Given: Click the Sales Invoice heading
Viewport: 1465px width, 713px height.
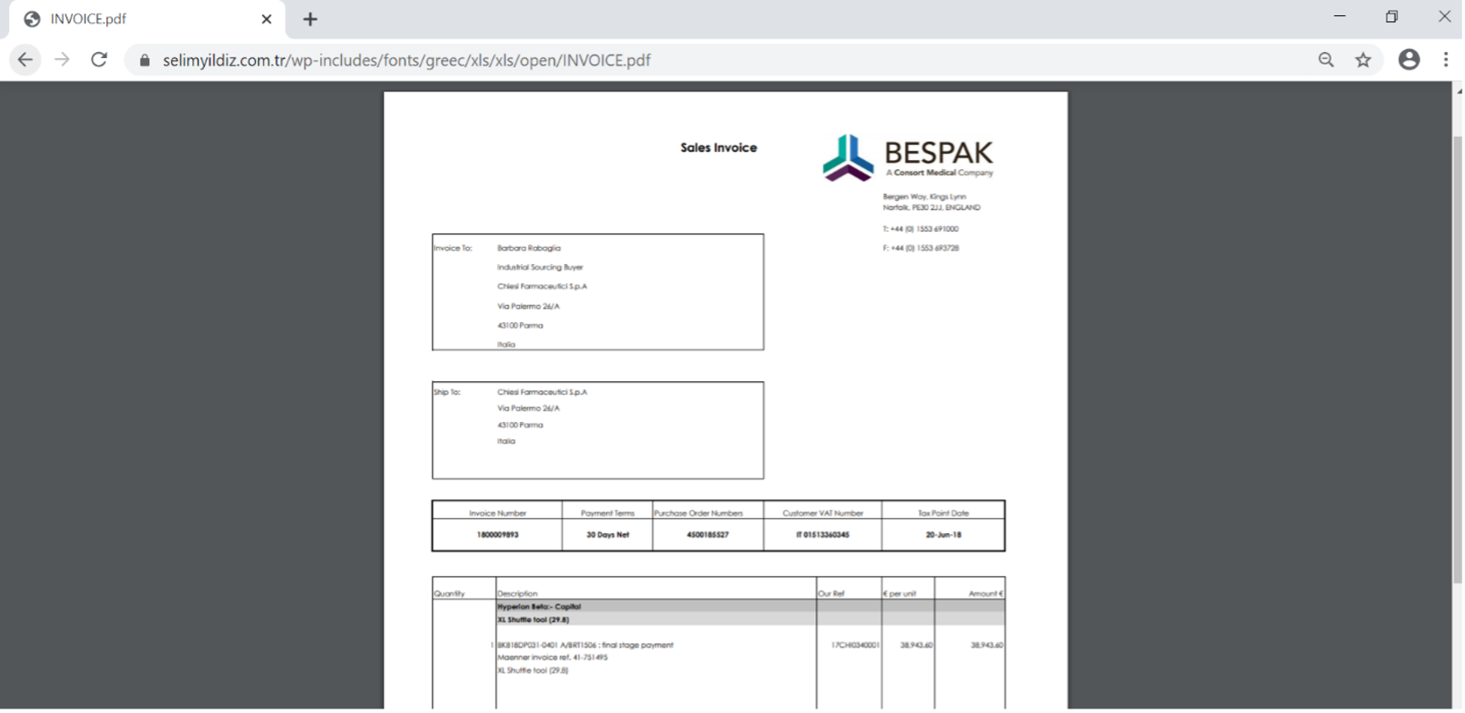Looking at the screenshot, I should (x=718, y=148).
